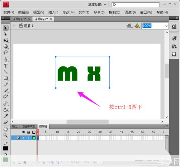Open the Transform panel icon

point(174,54)
